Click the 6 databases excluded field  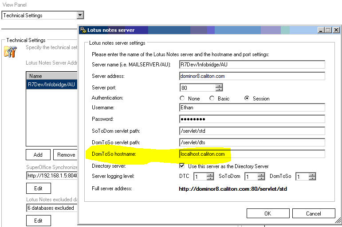point(52,208)
